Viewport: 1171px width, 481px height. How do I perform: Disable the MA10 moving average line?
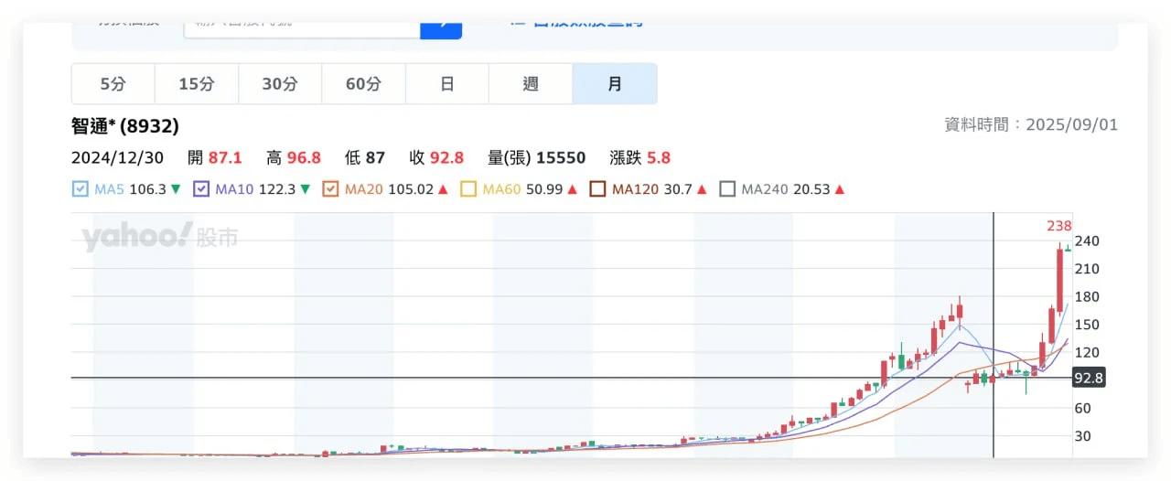coord(202,189)
